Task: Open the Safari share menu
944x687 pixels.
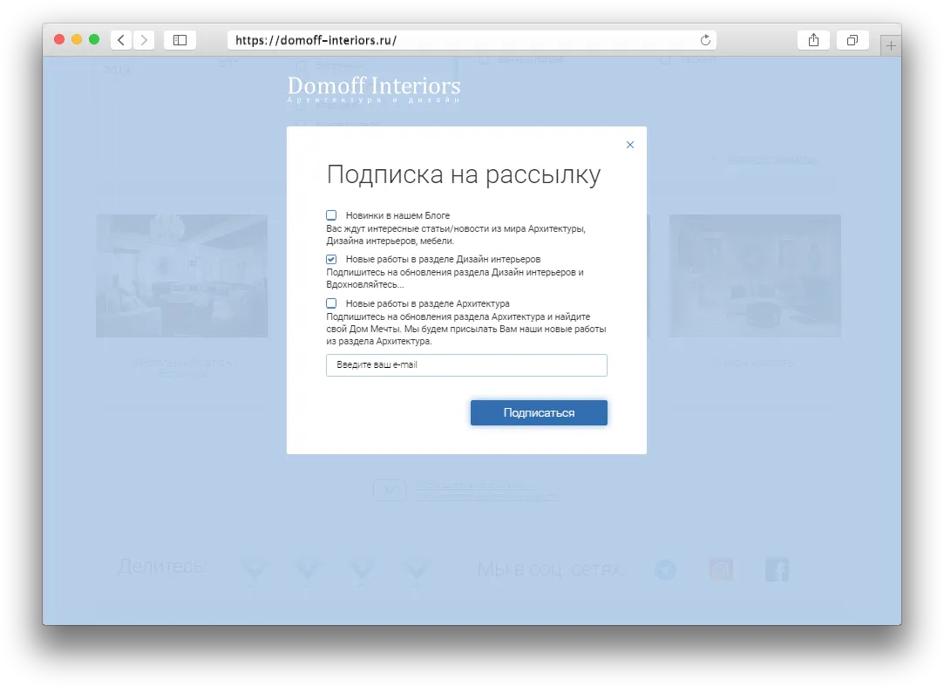Action: [x=813, y=40]
